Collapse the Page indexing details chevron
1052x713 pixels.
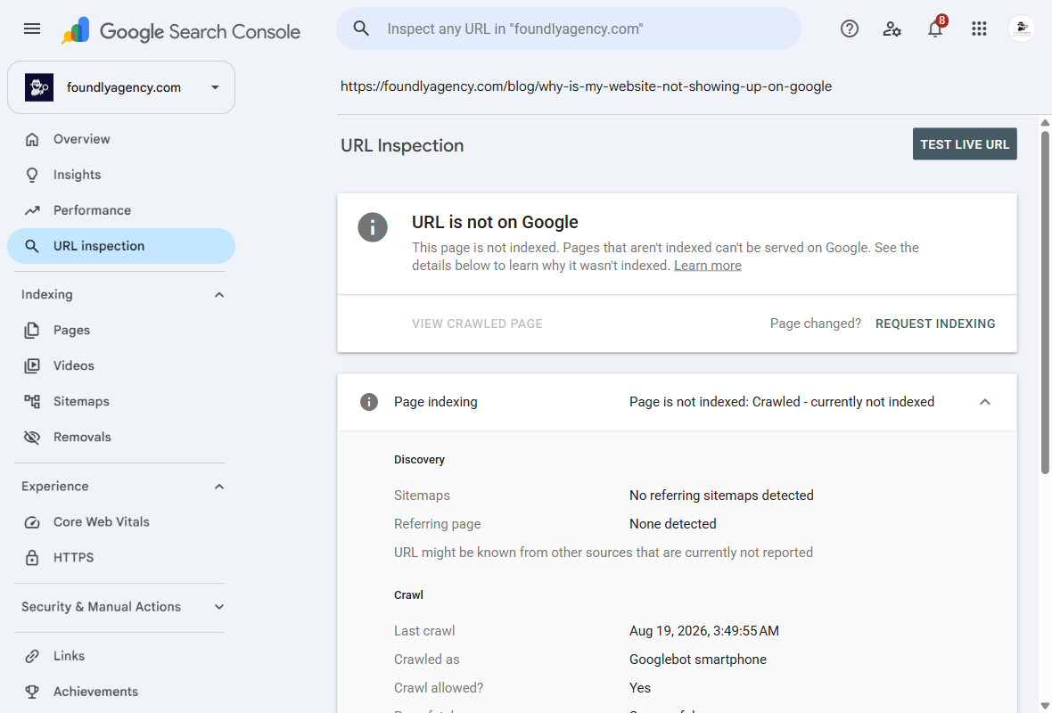click(984, 402)
